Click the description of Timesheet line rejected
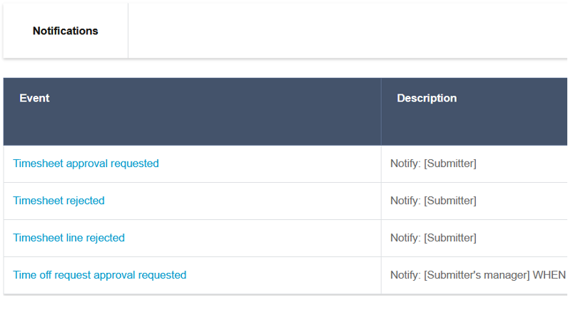 (433, 238)
